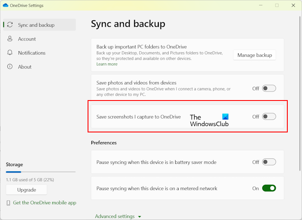Open the Account settings tab
Screen dimensions: 302x220
(27, 39)
